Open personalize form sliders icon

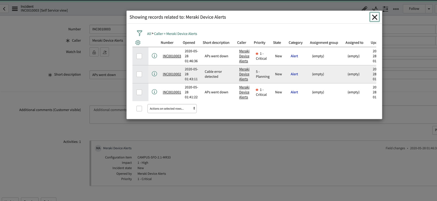pyautogui.click(x=385, y=9)
